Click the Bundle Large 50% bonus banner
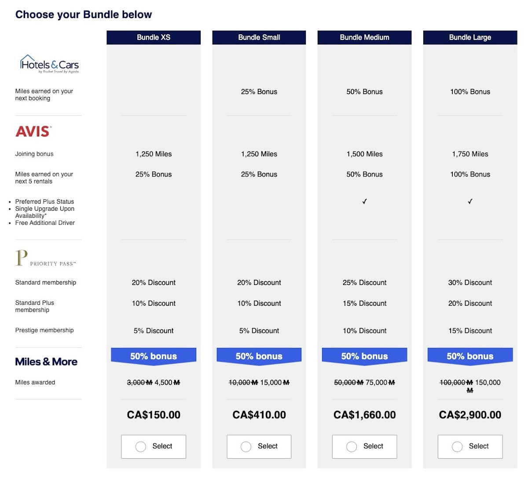The width and height of the screenshot is (528, 479). tap(470, 356)
